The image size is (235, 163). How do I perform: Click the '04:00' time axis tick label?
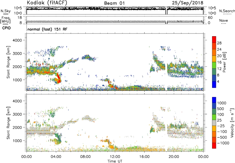click(56, 157)
